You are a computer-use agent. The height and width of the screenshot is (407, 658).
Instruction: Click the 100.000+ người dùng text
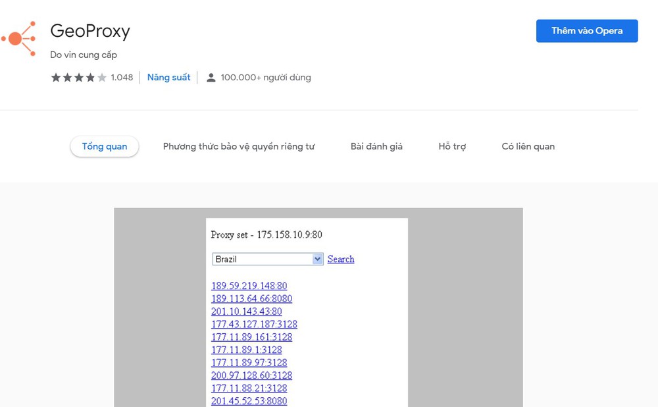[266, 78]
